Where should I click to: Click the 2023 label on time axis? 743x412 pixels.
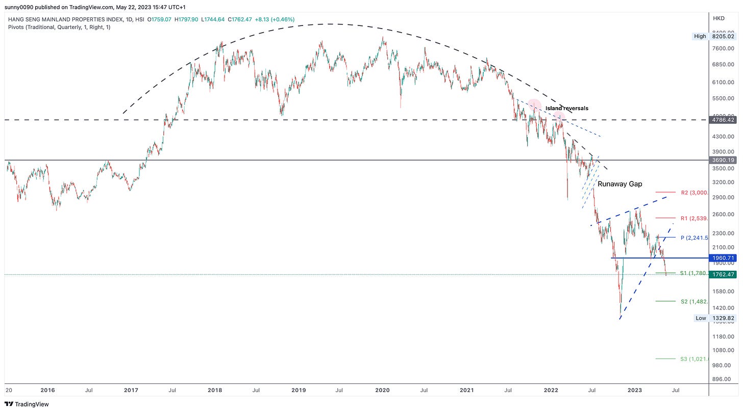tap(634, 390)
